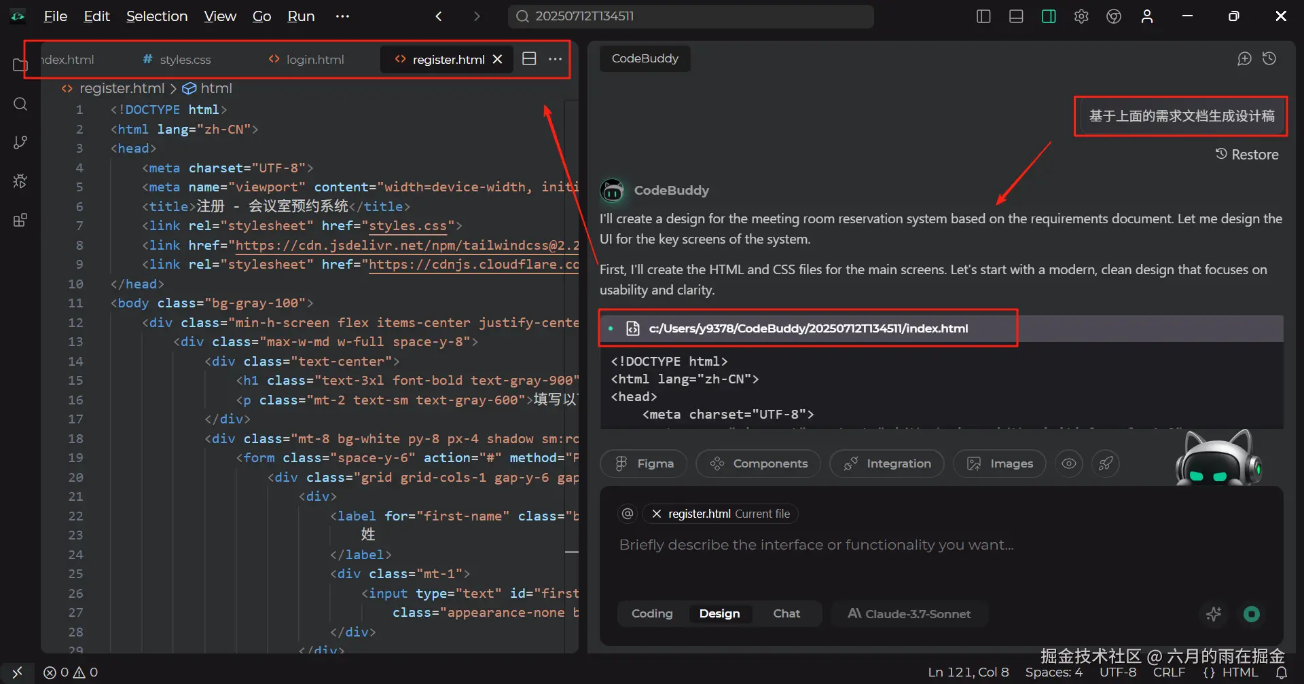
Task: Open the Selection menu
Action: (157, 16)
